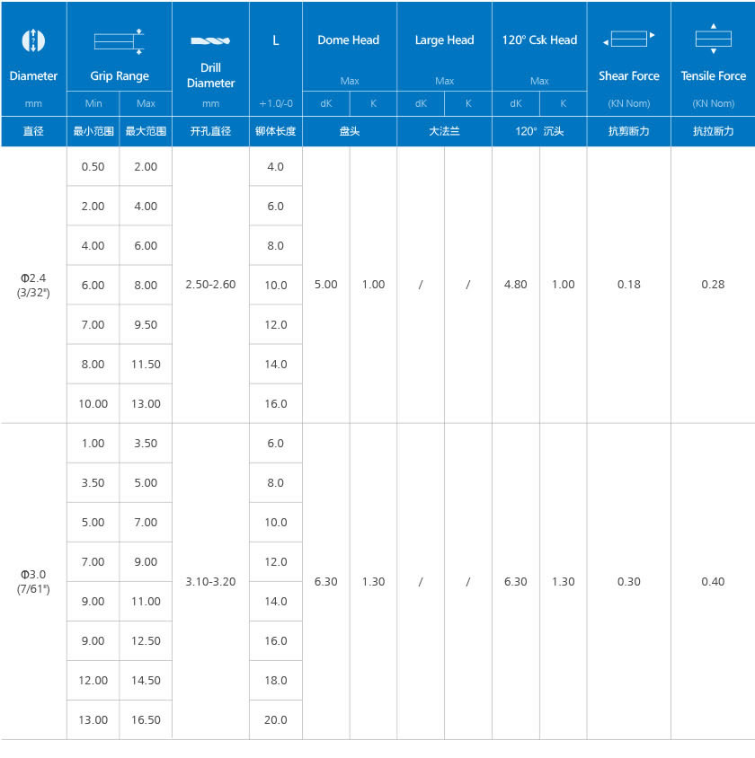Screen dimensions: 755x758
Task: Click the drill bit icon
Action: (x=210, y=41)
